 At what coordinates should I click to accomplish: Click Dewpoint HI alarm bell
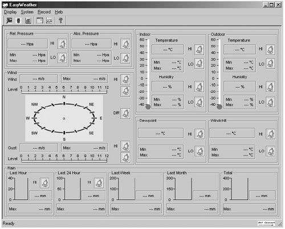click(199, 134)
